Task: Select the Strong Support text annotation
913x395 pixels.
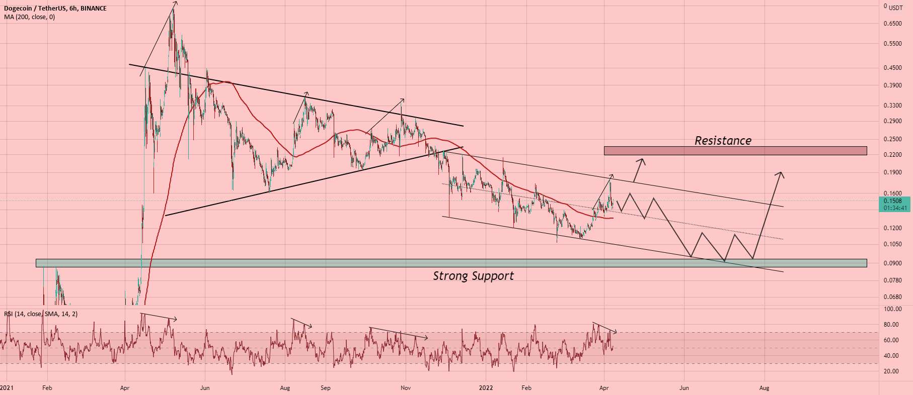Action: tap(473, 276)
